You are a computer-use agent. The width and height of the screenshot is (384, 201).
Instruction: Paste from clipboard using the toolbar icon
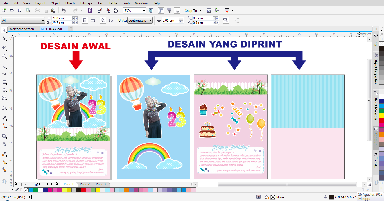pos(53,11)
